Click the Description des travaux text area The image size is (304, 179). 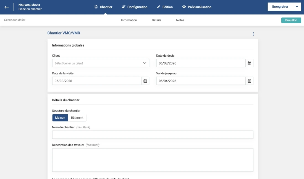click(x=153, y=160)
